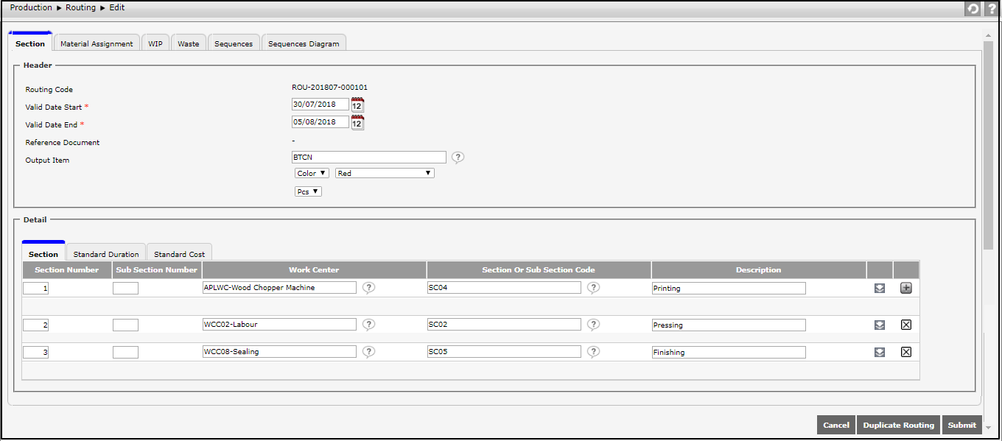This screenshot has height=441, width=1002.
Task: Click the Work Center column header
Action: 314,269
